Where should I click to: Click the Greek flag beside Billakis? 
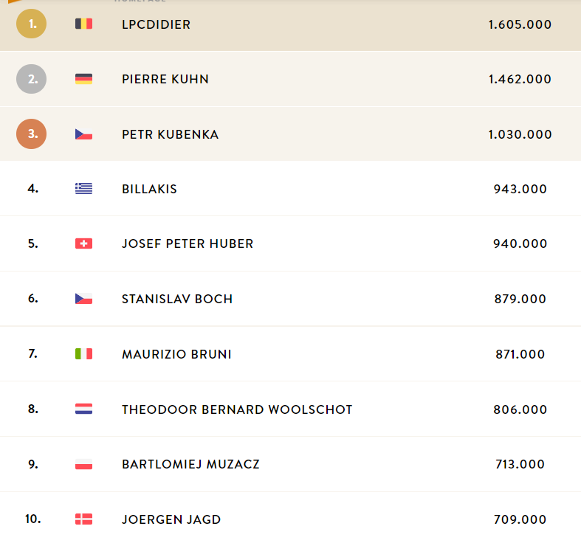pyautogui.click(x=83, y=189)
